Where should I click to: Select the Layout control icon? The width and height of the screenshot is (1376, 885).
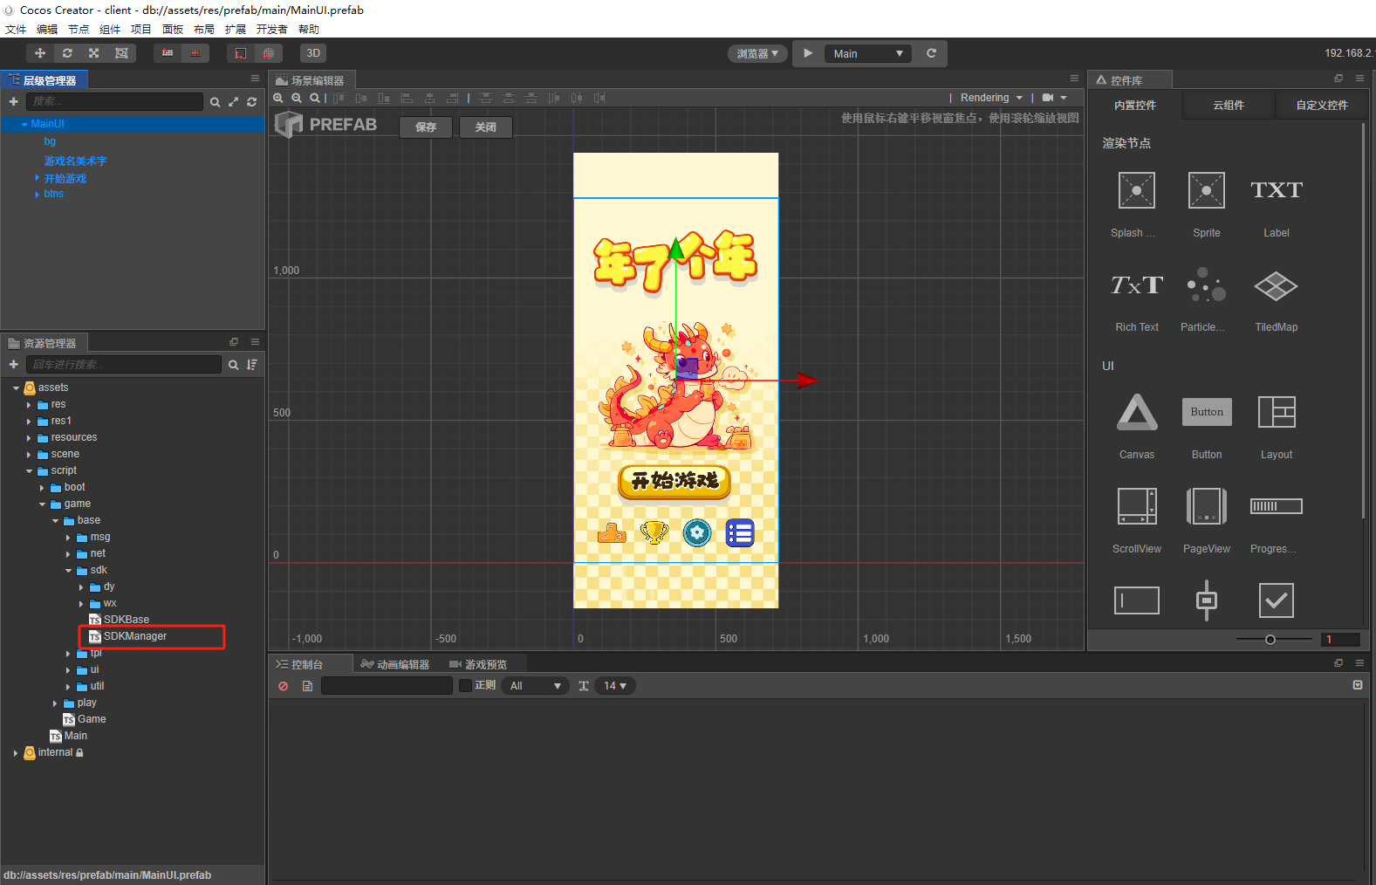click(x=1277, y=412)
